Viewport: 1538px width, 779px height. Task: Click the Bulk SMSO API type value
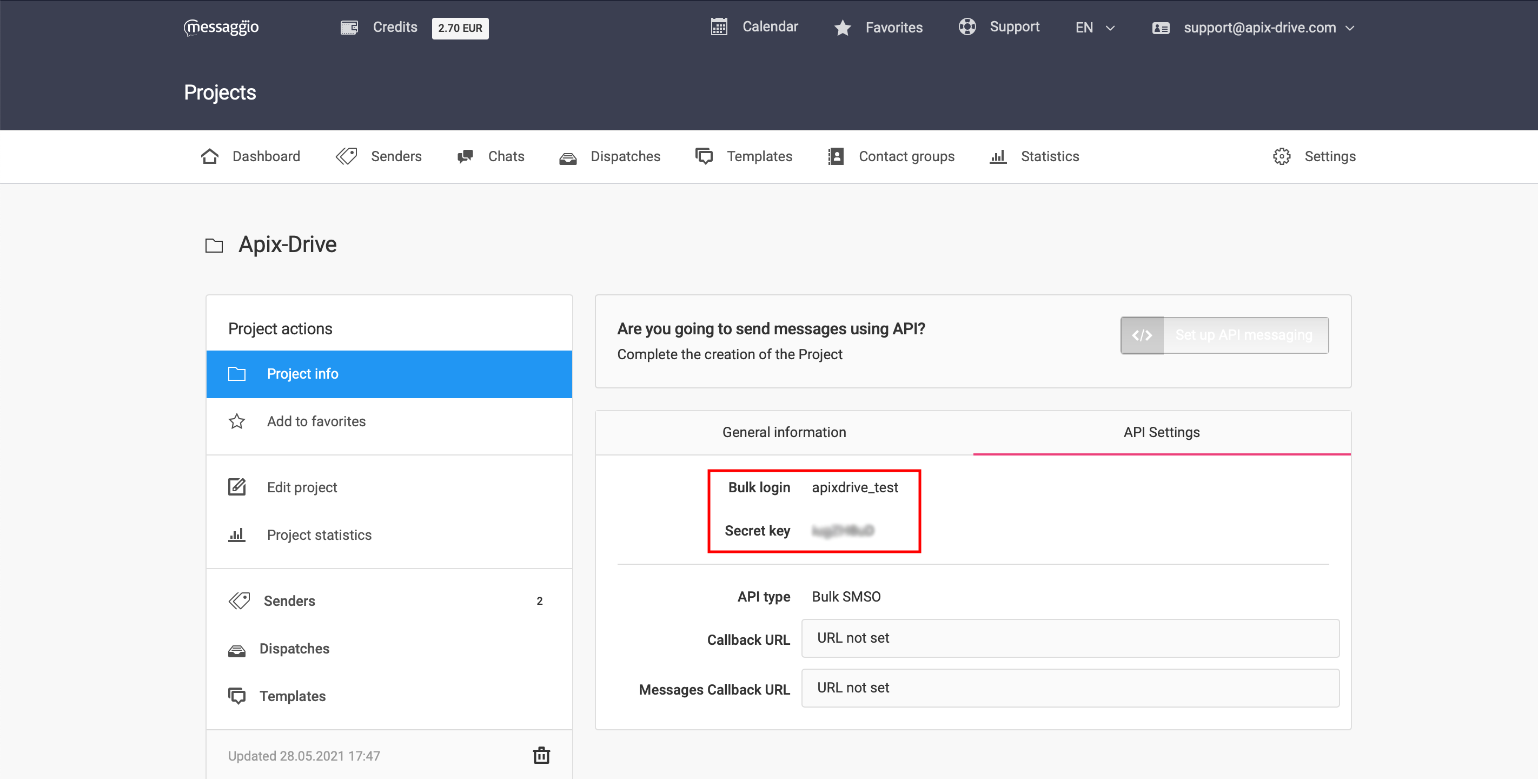[846, 597]
